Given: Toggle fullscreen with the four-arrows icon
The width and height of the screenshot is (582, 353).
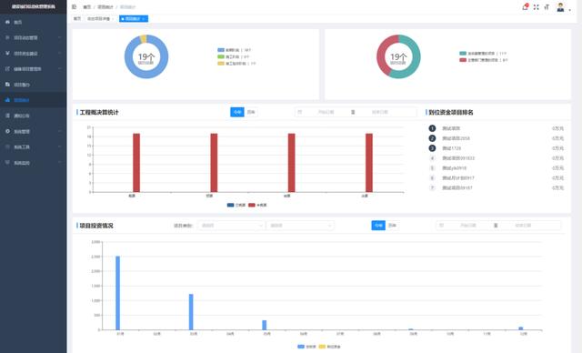Looking at the screenshot, I should tap(536, 7).
